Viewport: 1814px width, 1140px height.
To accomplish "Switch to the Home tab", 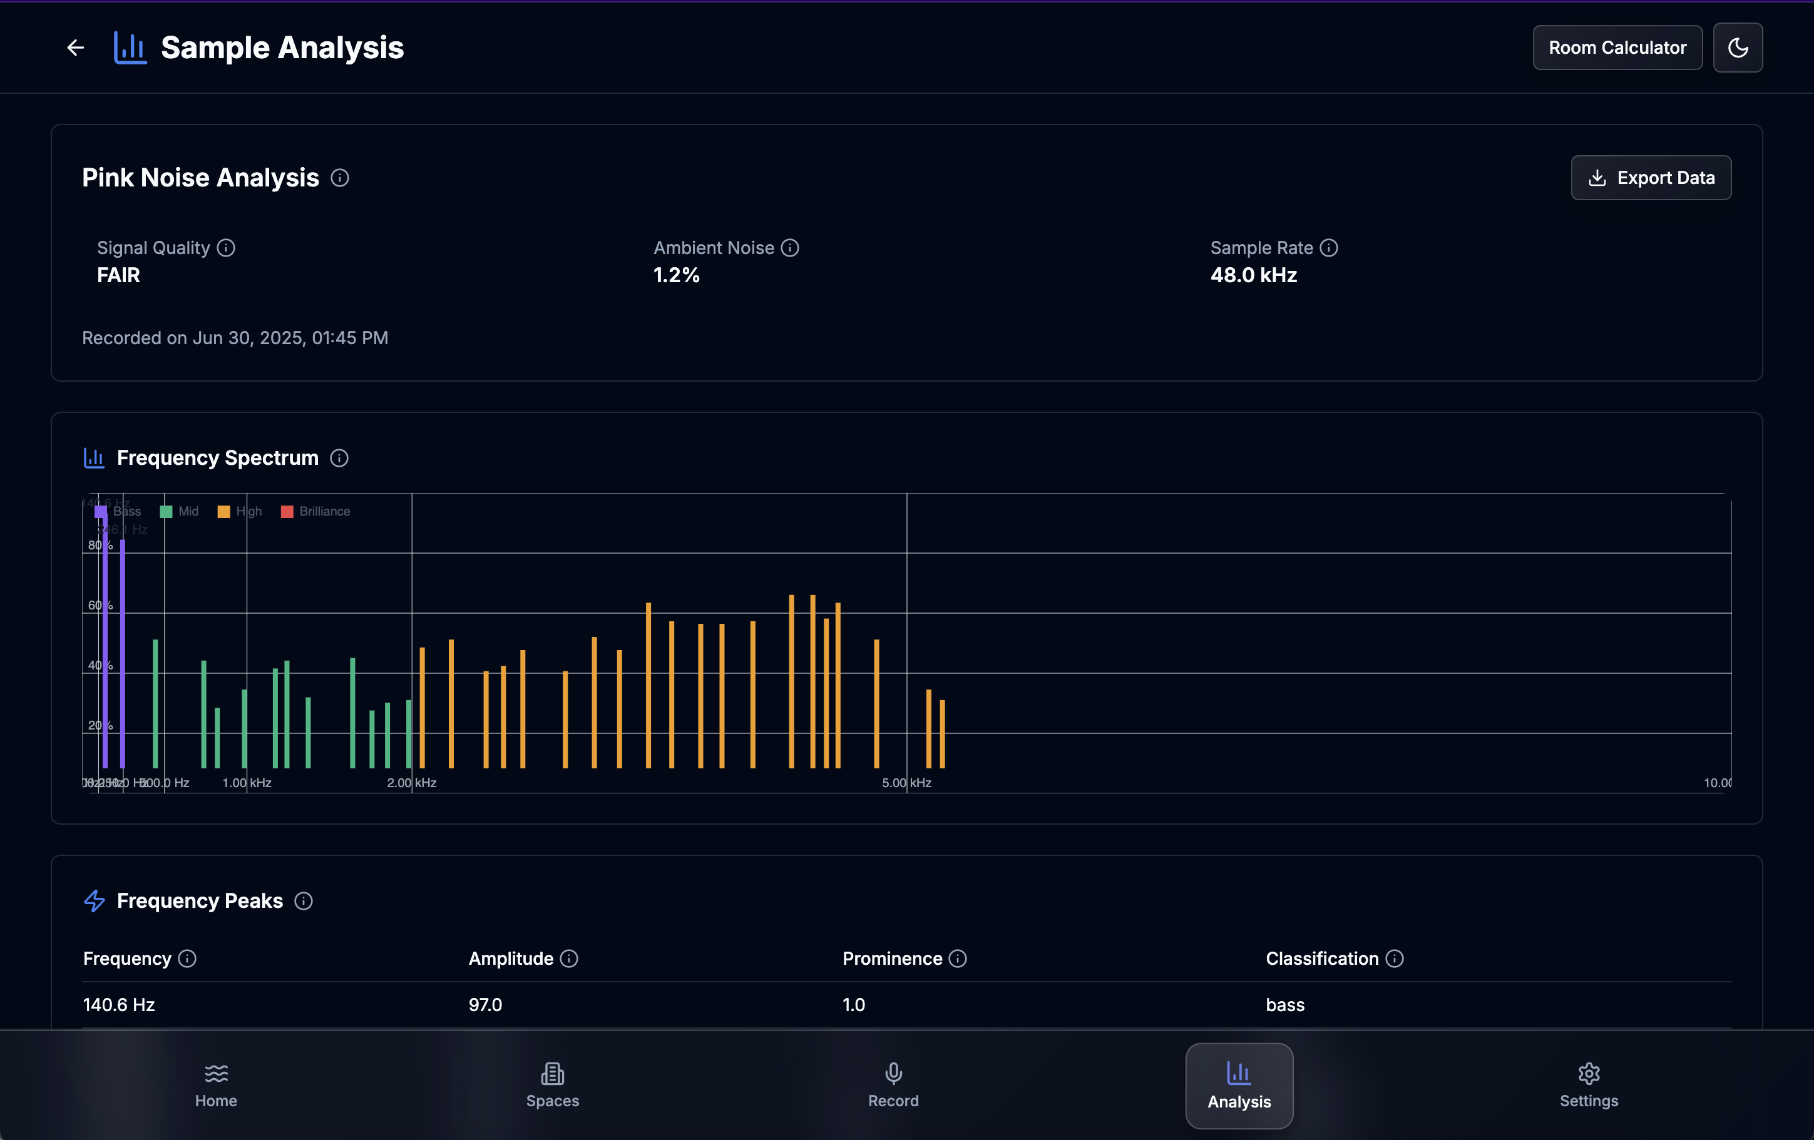I will [216, 1085].
